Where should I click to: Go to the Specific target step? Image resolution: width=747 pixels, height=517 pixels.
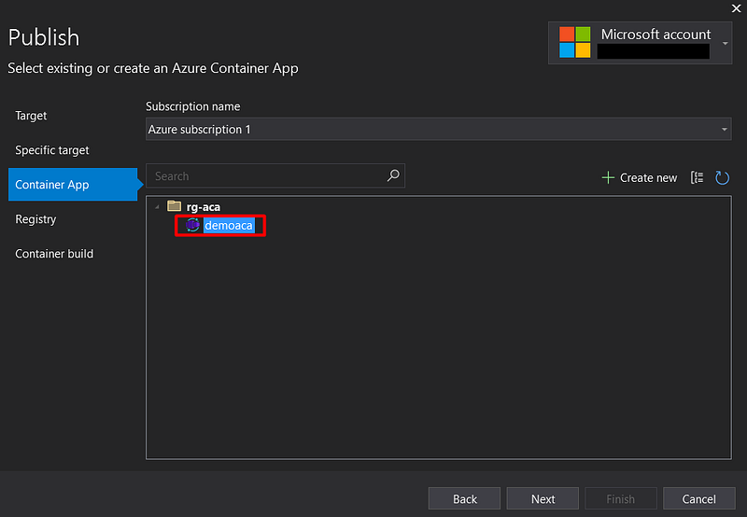[x=52, y=150]
